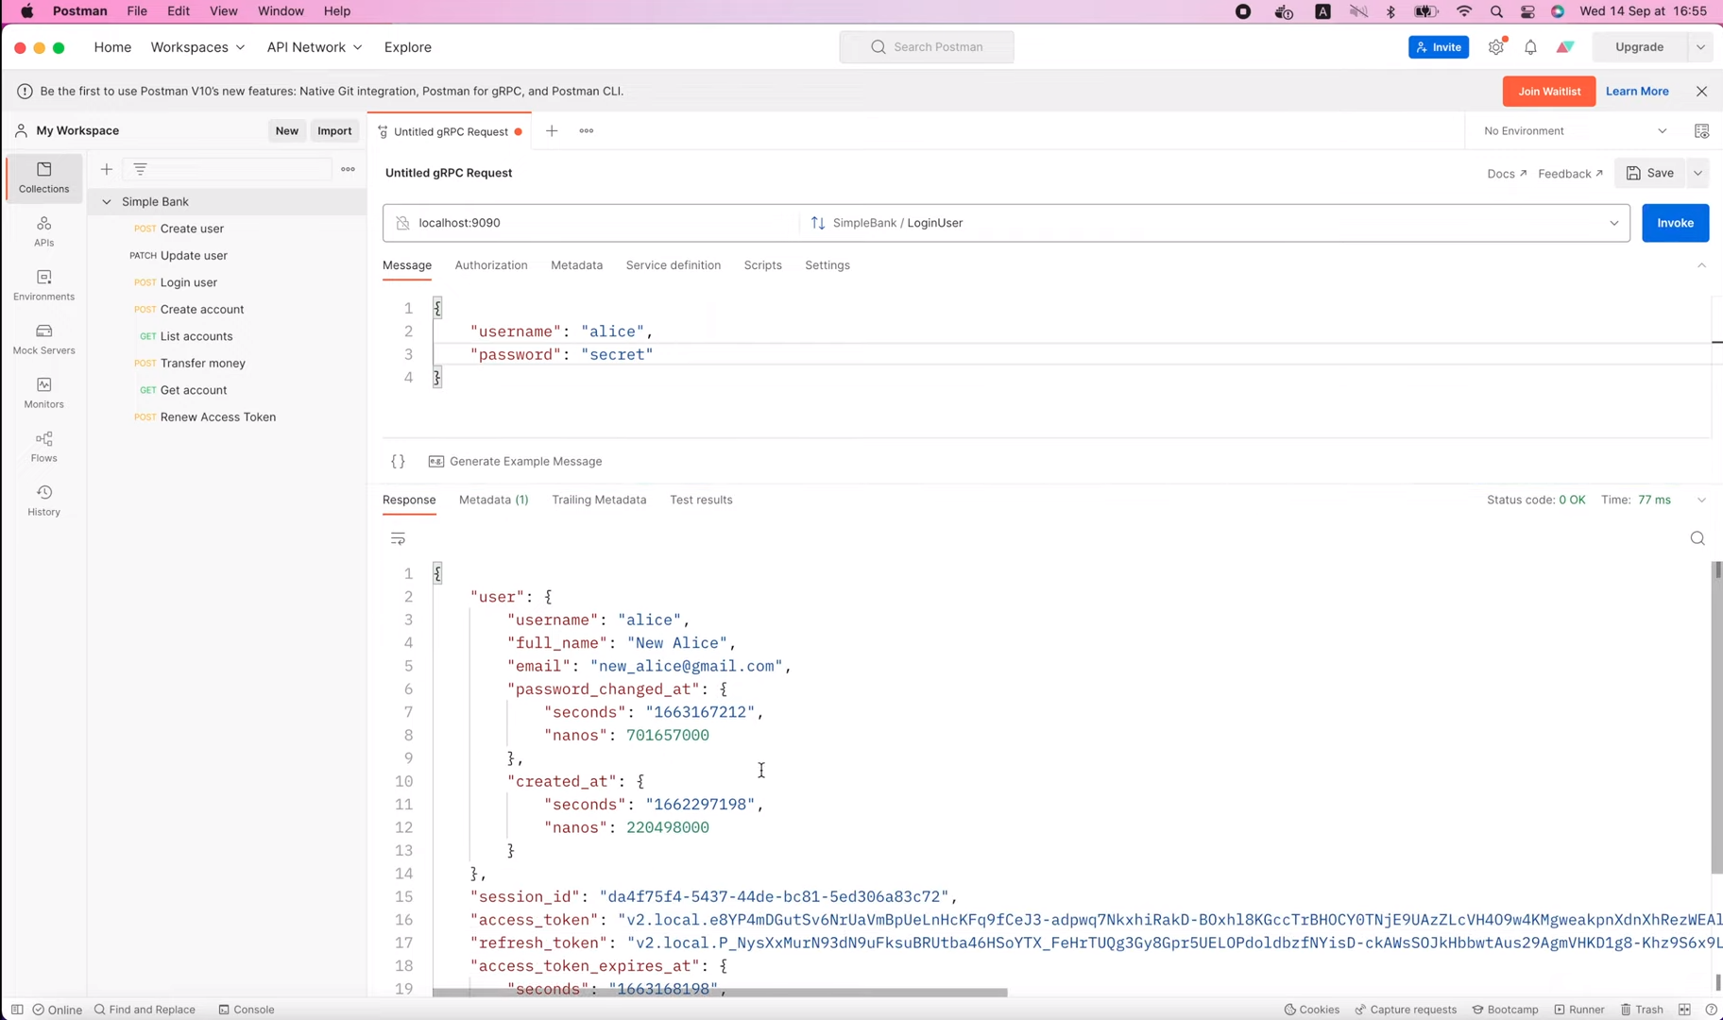Click Generate Example Message
The image size is (1723, 1020).
click(x=515, y=461)
